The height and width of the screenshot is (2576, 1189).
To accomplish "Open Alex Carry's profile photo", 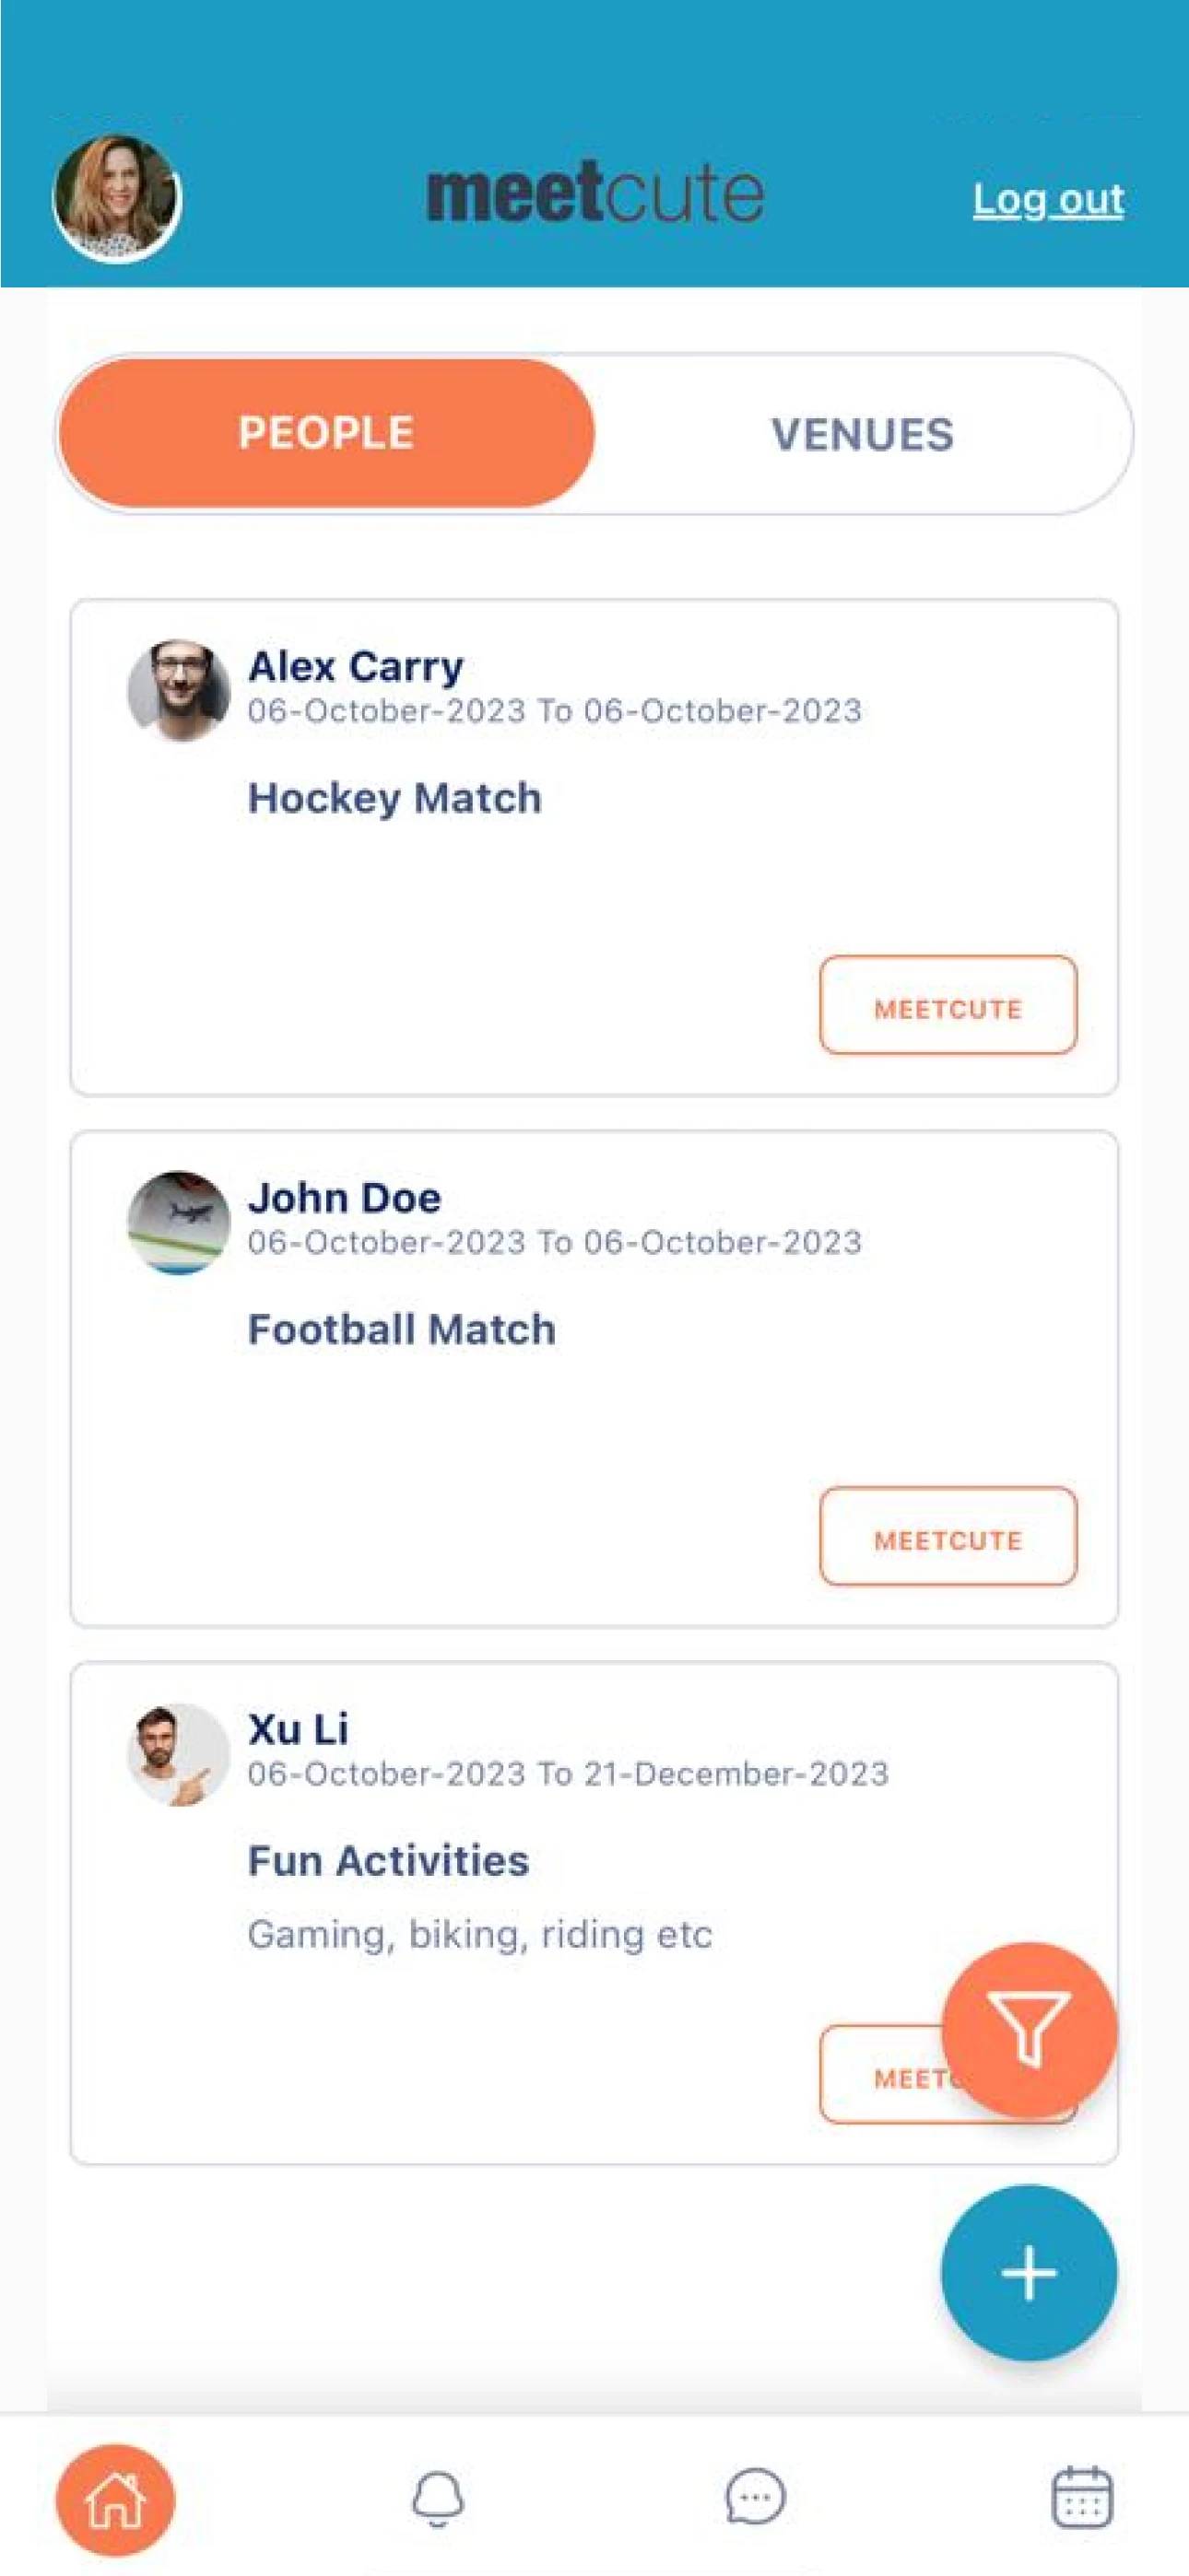I will (x=178, y=691).
